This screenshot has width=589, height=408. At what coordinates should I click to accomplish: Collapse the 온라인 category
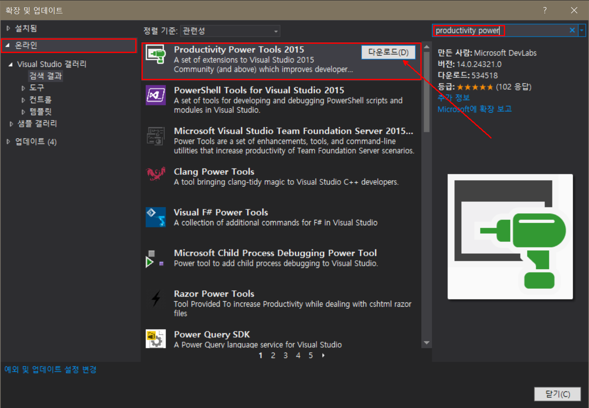click(x=7, y=45)
